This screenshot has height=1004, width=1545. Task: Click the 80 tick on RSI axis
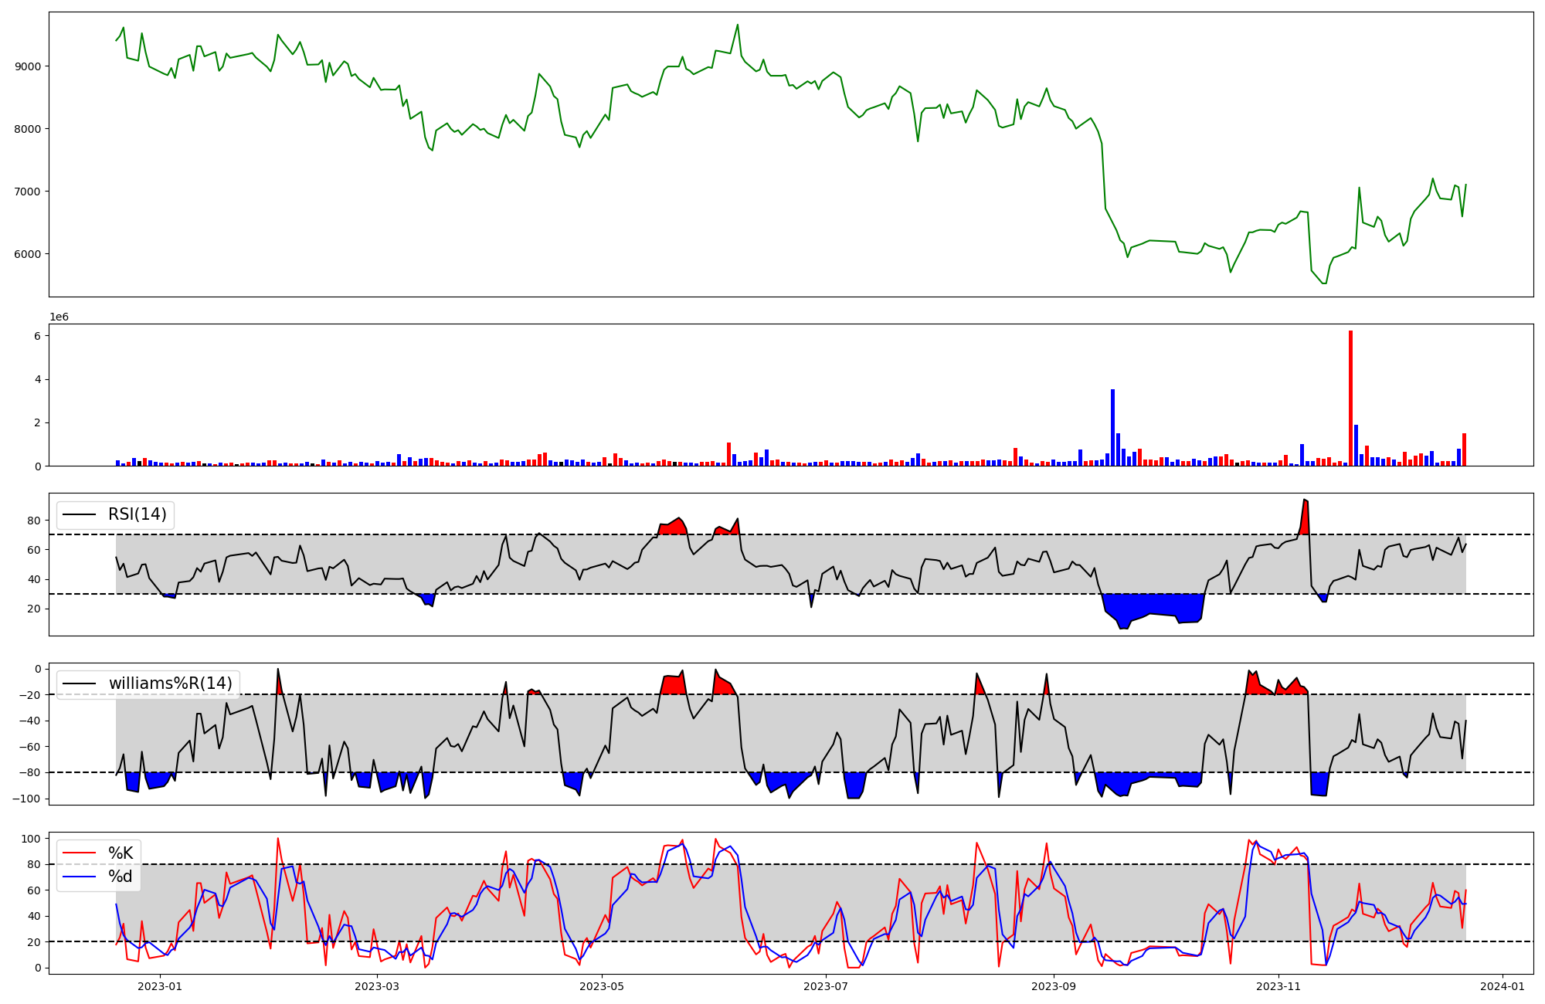click(x=34, y=521)
